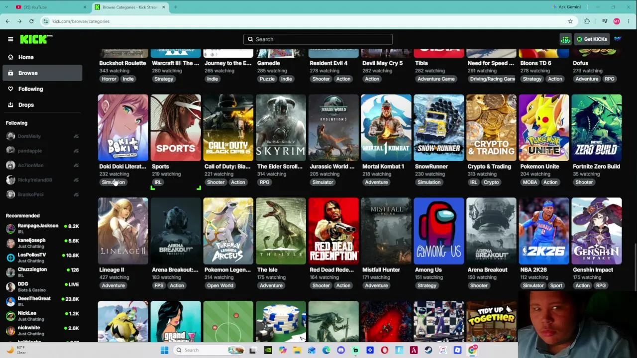Click the IRL tag under Sports
637x358 pixels.
pyautogui.click(x=158, y=182)
